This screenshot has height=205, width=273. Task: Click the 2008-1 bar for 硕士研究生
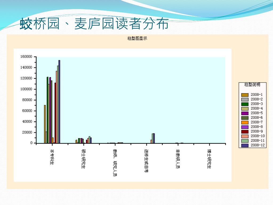76,141
